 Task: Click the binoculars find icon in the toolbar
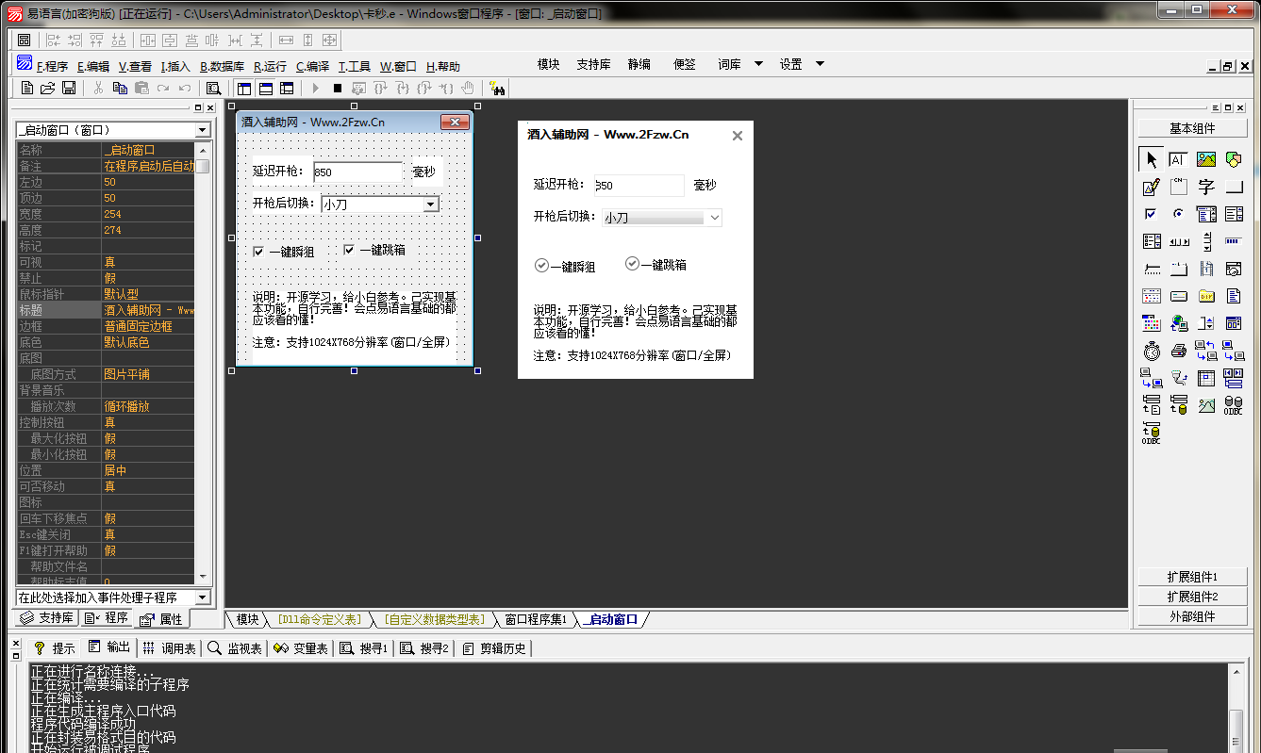point(498,88)
